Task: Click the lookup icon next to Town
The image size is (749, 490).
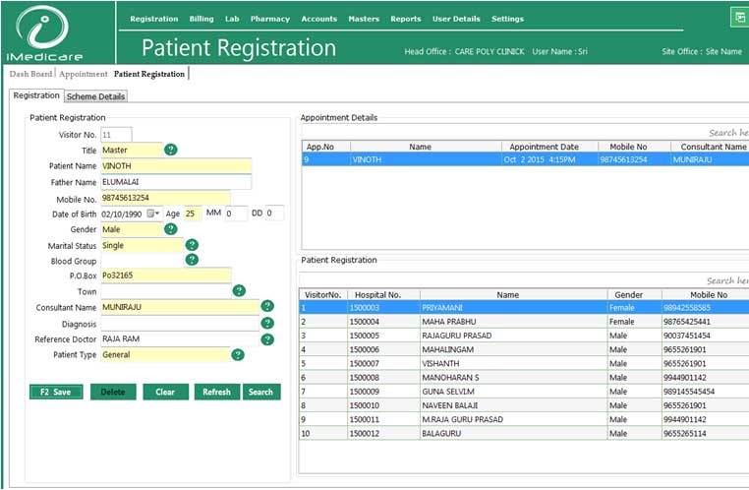Action: [238, 291]
